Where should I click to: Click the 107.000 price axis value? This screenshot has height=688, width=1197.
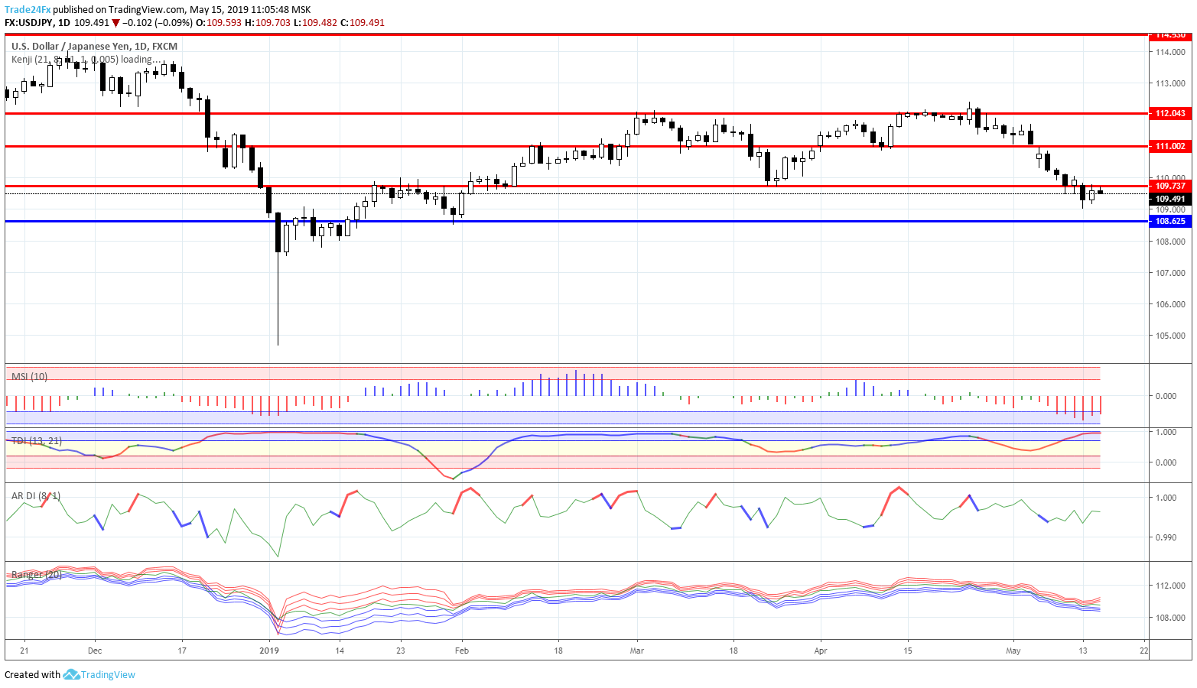(x=1170, y=273)
